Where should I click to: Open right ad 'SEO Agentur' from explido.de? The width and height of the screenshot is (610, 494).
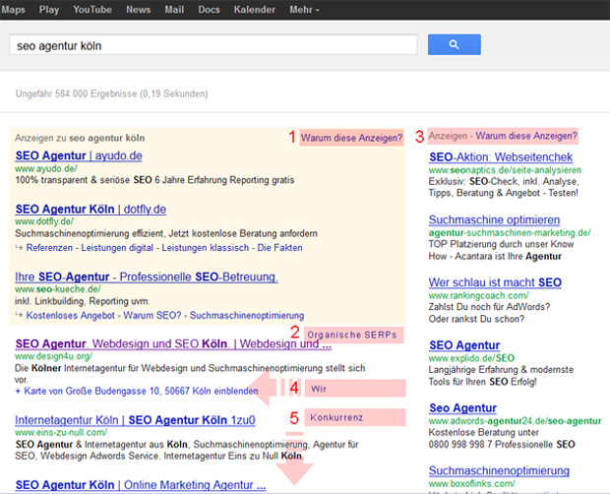pyautogui.click(x=464, y=345)
